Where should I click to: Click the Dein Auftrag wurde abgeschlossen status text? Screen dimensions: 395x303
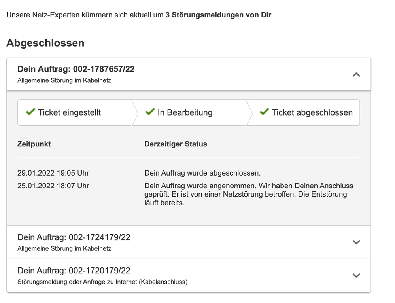click(x=202, y=173)
